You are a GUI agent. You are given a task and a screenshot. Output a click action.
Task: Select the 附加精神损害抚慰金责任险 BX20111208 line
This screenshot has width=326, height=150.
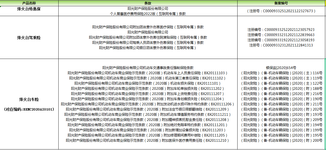(148, 120)
